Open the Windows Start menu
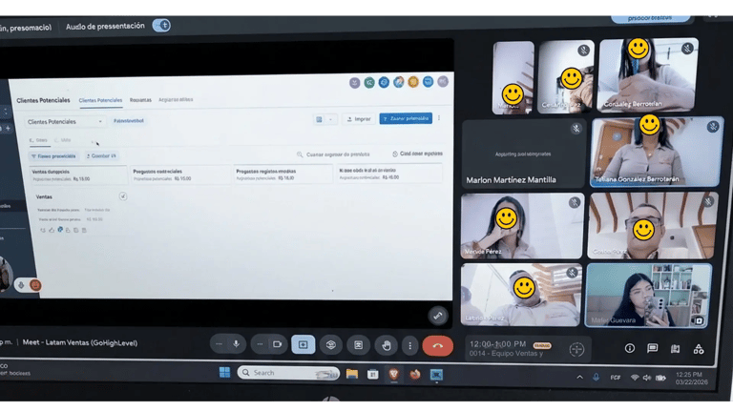Image resolution: width=733 pixels, height=411 pixels. click(x=225, y=372)
